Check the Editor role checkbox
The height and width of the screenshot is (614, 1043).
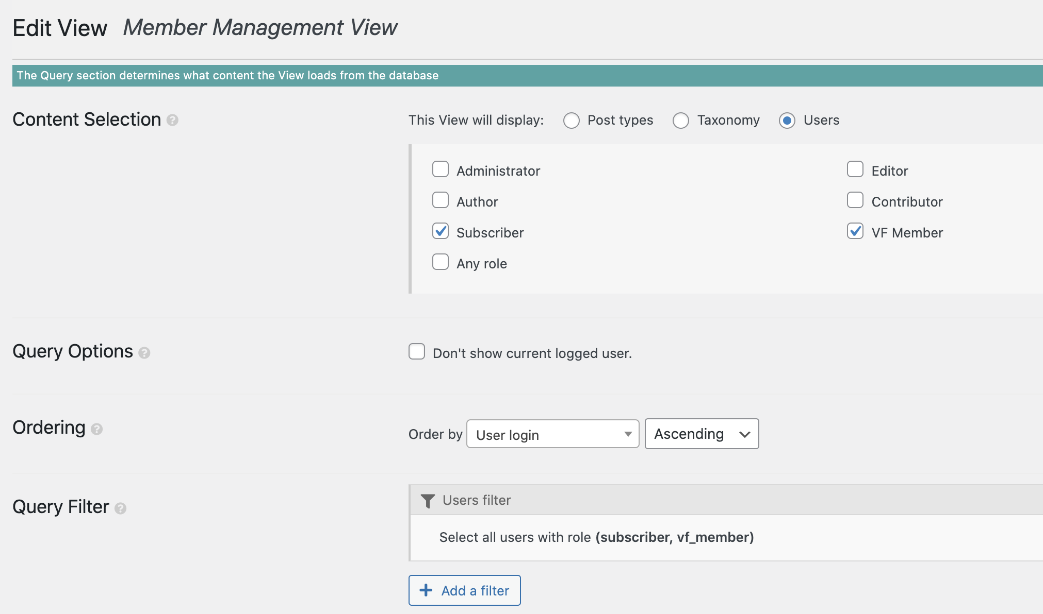[x=855, y=169]
